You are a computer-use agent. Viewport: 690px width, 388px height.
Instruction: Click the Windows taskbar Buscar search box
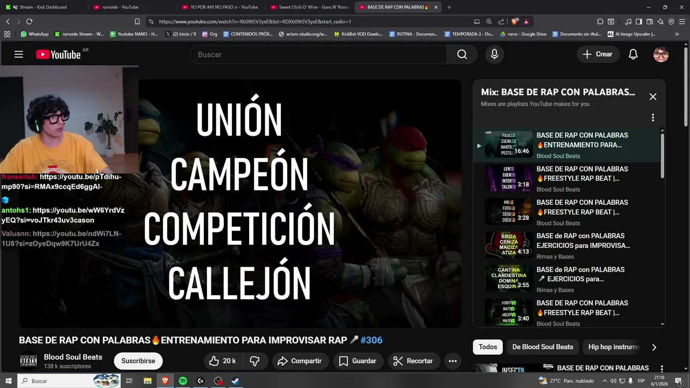(69, 381)
